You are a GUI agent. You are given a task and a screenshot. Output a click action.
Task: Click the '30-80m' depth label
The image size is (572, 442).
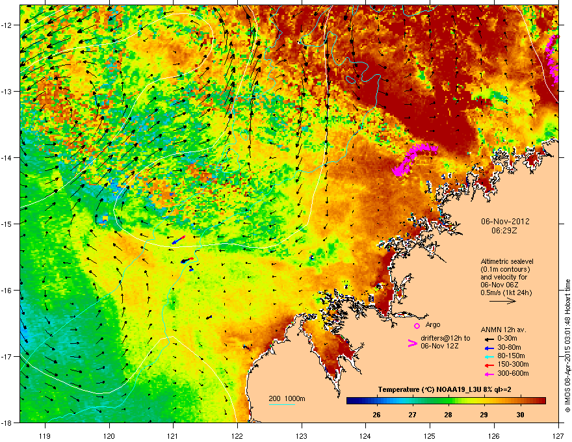(x=509, y=348)
